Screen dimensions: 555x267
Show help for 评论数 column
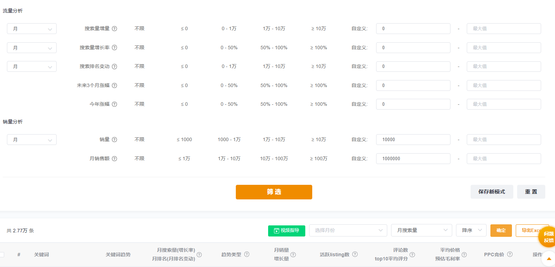pyautogui.click(x=412, y=255)
